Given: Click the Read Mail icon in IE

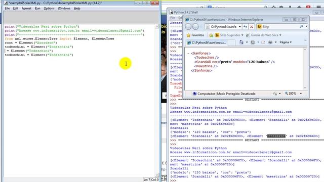Looking at the screenshot, I should coord(263,42).
